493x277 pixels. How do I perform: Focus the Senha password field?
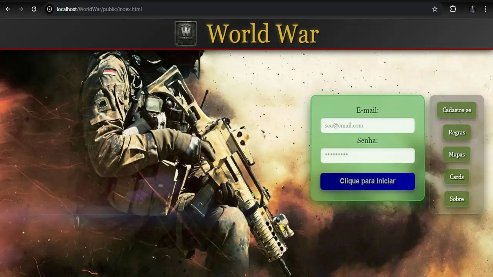367,155
